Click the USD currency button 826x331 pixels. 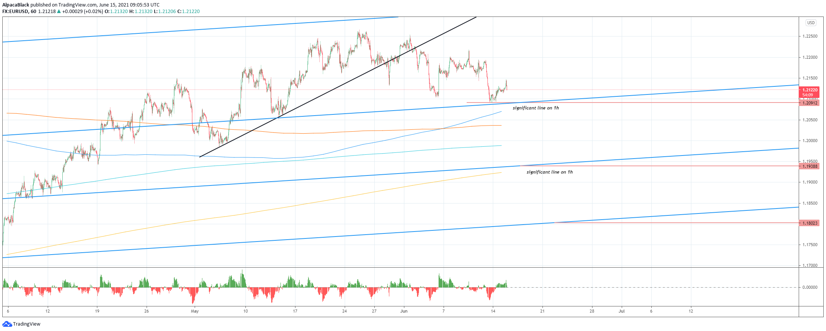(x=811, y=23)
